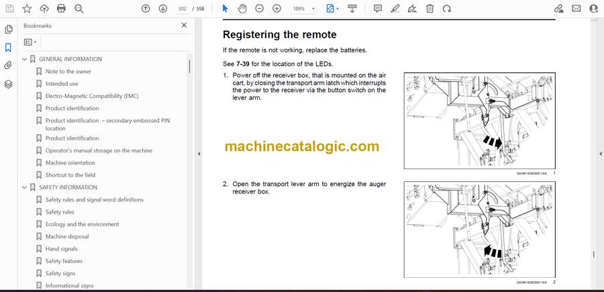The height and width of the screenshot is (292, 604).
Task: Open the Shortcut to the field bookmark
Action: coord(70,175)
